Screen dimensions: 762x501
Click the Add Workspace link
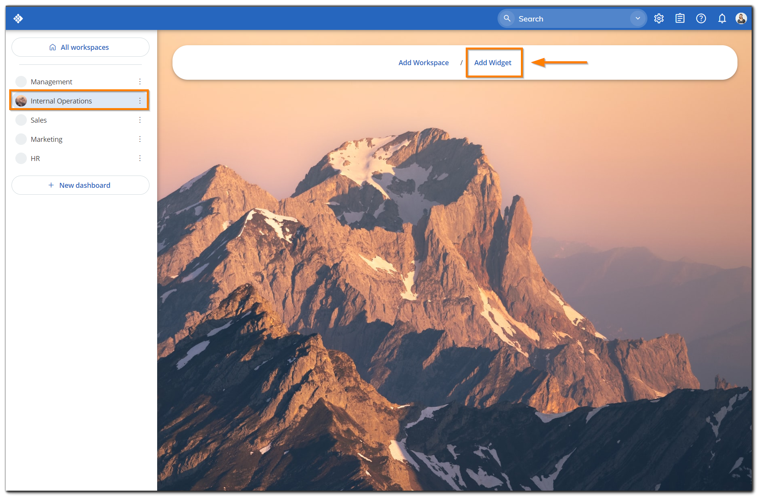(423, 62)
